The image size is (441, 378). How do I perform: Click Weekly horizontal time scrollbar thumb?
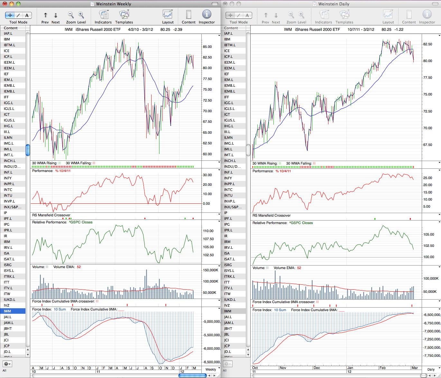point(192,375)
